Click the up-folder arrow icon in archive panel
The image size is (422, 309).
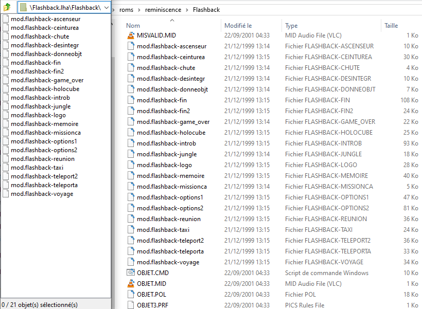pos(7,7)
